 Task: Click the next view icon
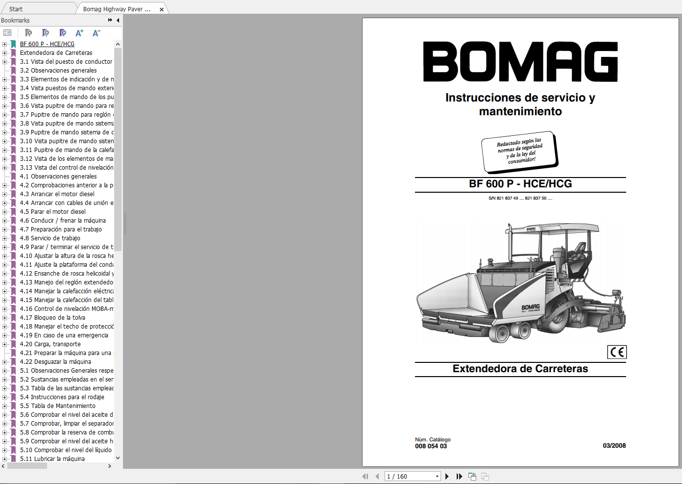pyautogui.click(x=485, y=476)
